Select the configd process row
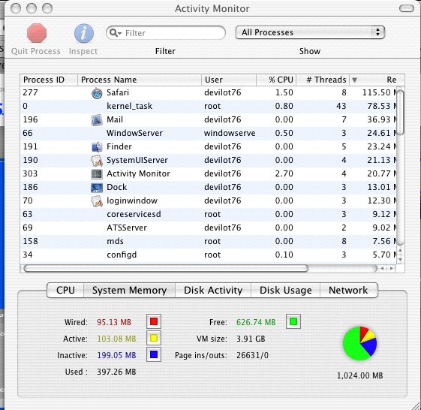 [208, 255]
